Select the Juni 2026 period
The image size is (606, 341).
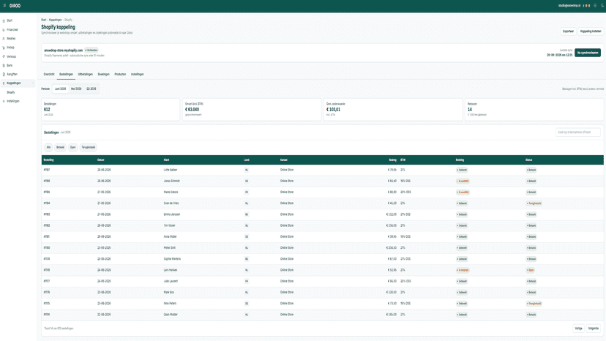click(60, 89)
